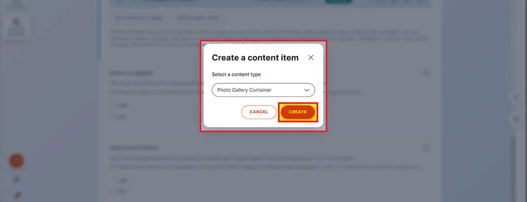
Task: Click the green button in the top header bar
Action: 338,2
